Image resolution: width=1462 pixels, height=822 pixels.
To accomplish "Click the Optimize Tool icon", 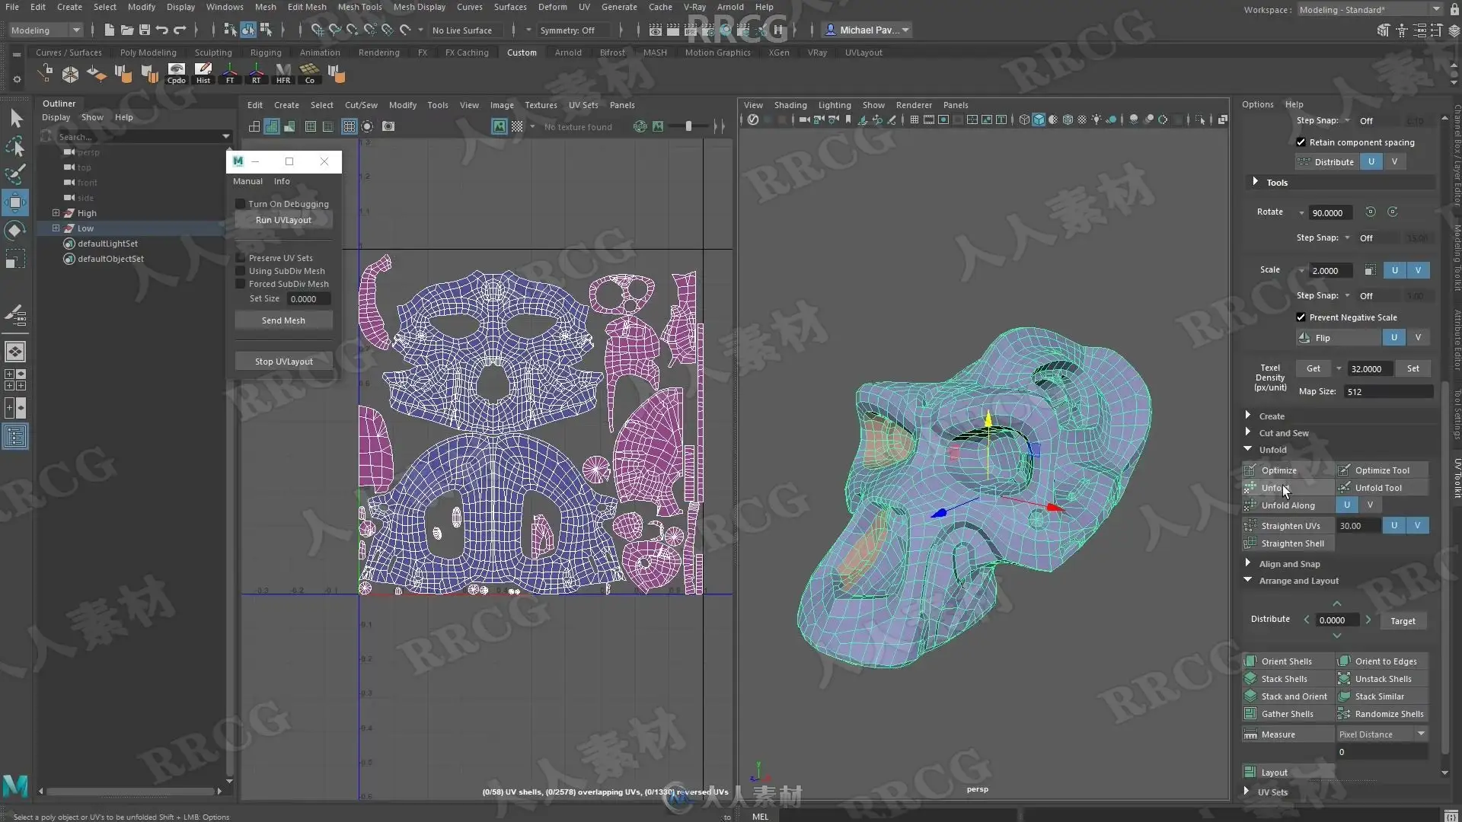I will [1345, 470].
